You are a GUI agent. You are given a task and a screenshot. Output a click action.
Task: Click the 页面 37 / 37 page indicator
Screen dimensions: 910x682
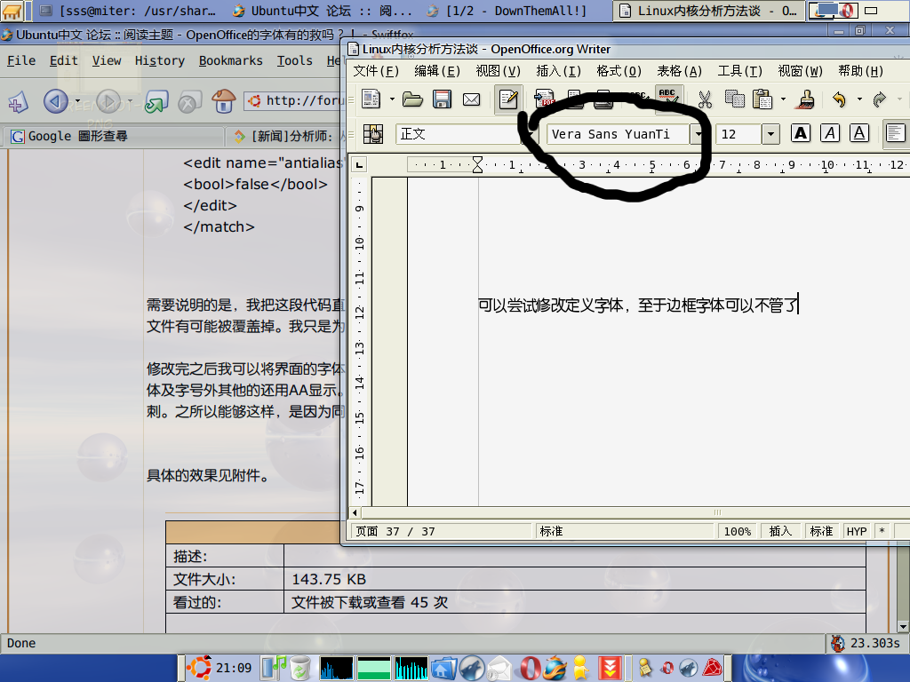441,531
